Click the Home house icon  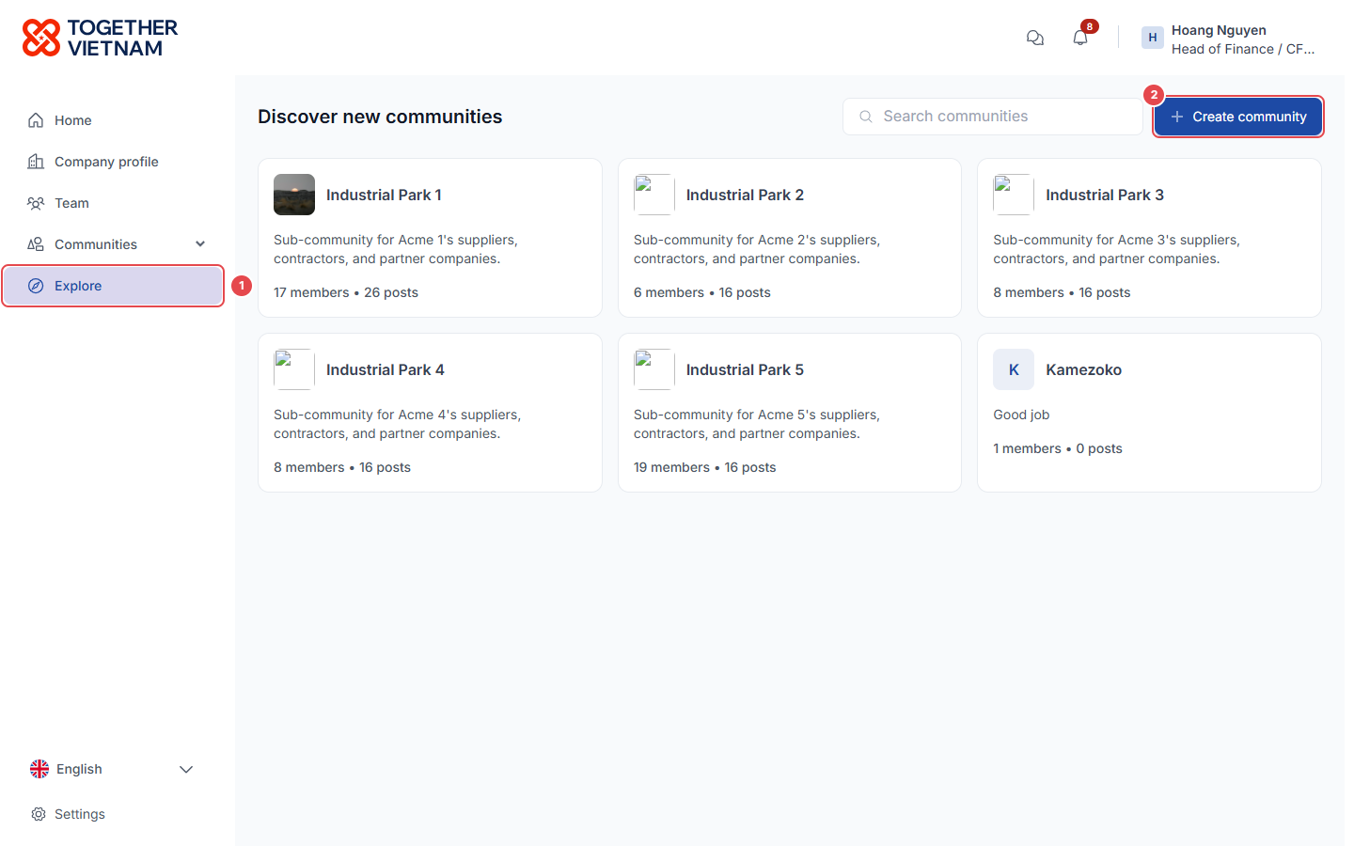tap(36, 120)
